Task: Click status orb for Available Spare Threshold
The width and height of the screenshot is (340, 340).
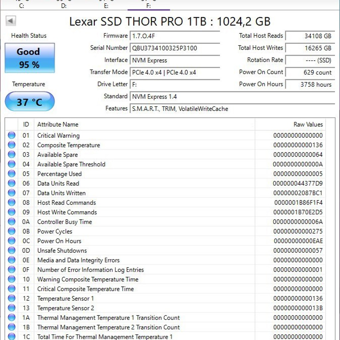Action: pos(12,164)
